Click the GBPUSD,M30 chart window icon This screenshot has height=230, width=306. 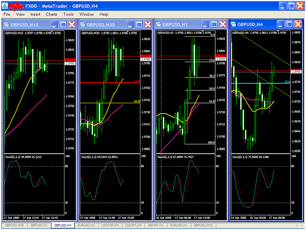click(83, 24)
